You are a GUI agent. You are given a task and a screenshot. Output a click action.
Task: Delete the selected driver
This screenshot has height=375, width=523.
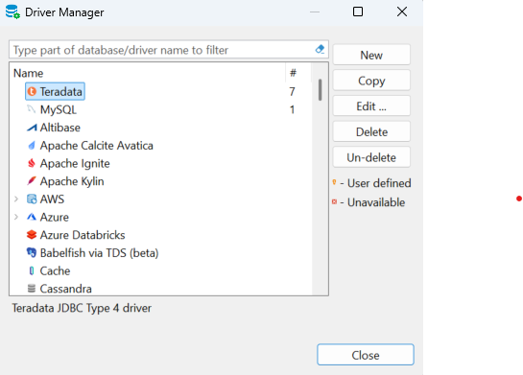371,131
